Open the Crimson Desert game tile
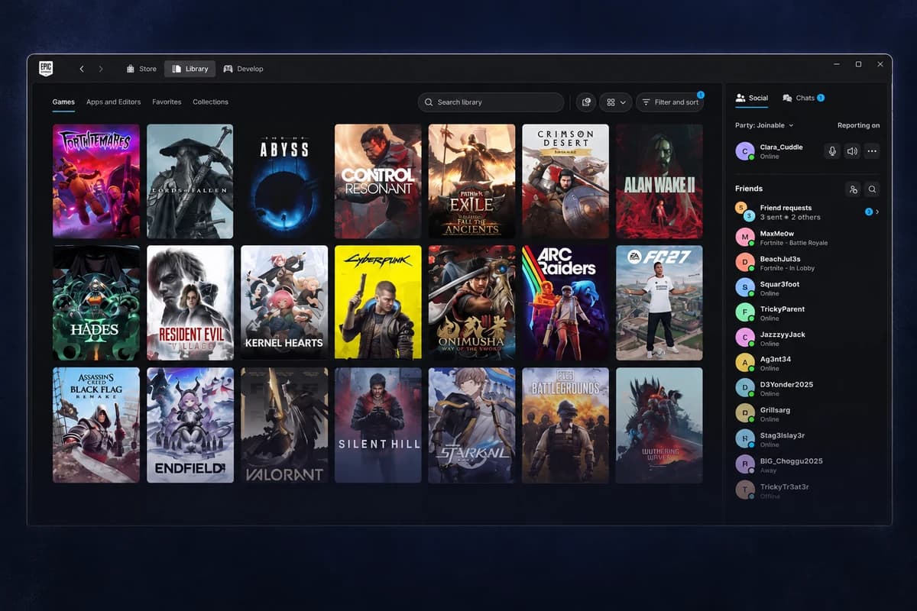This screenshot has width=917, height=611. coord(565,181)
